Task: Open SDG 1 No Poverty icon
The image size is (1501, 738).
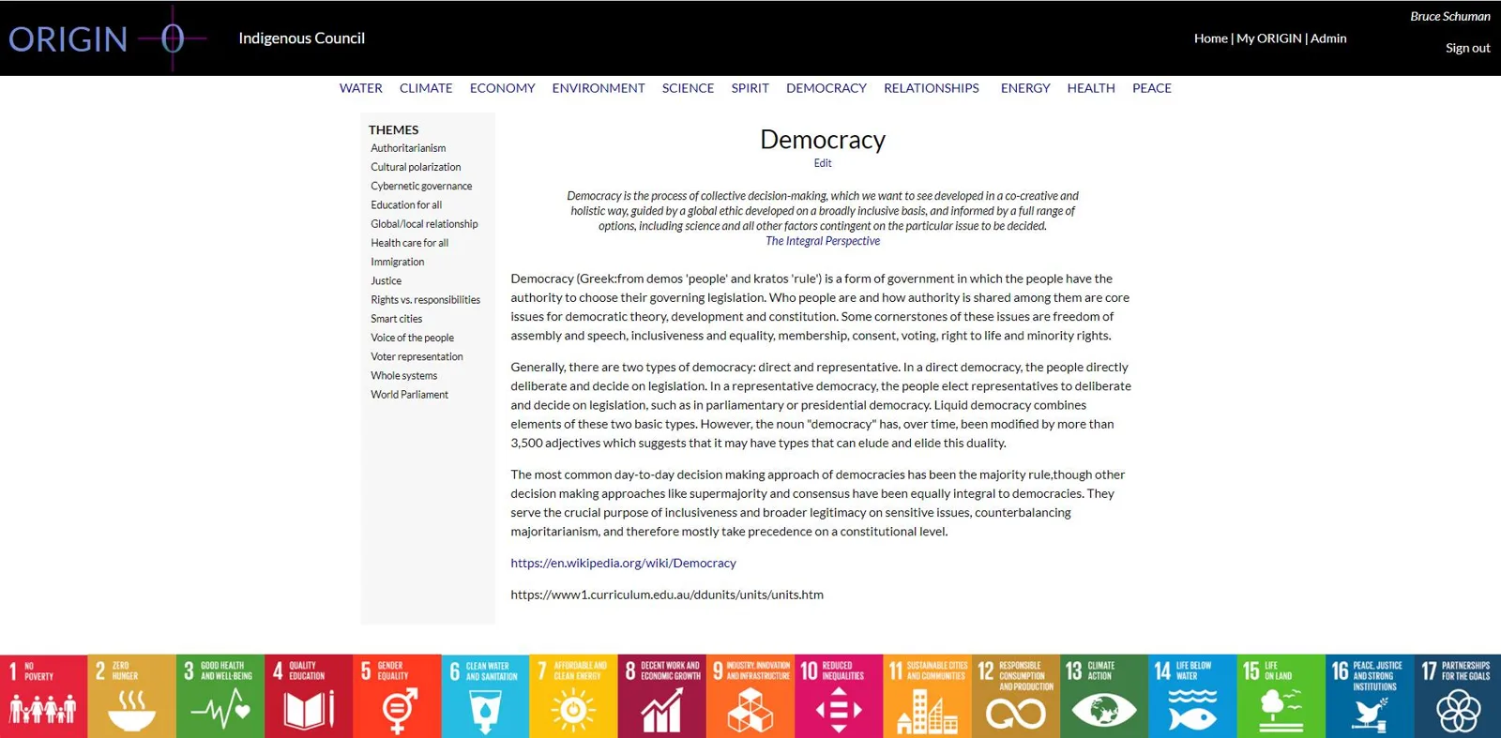Action: [43, 696]
